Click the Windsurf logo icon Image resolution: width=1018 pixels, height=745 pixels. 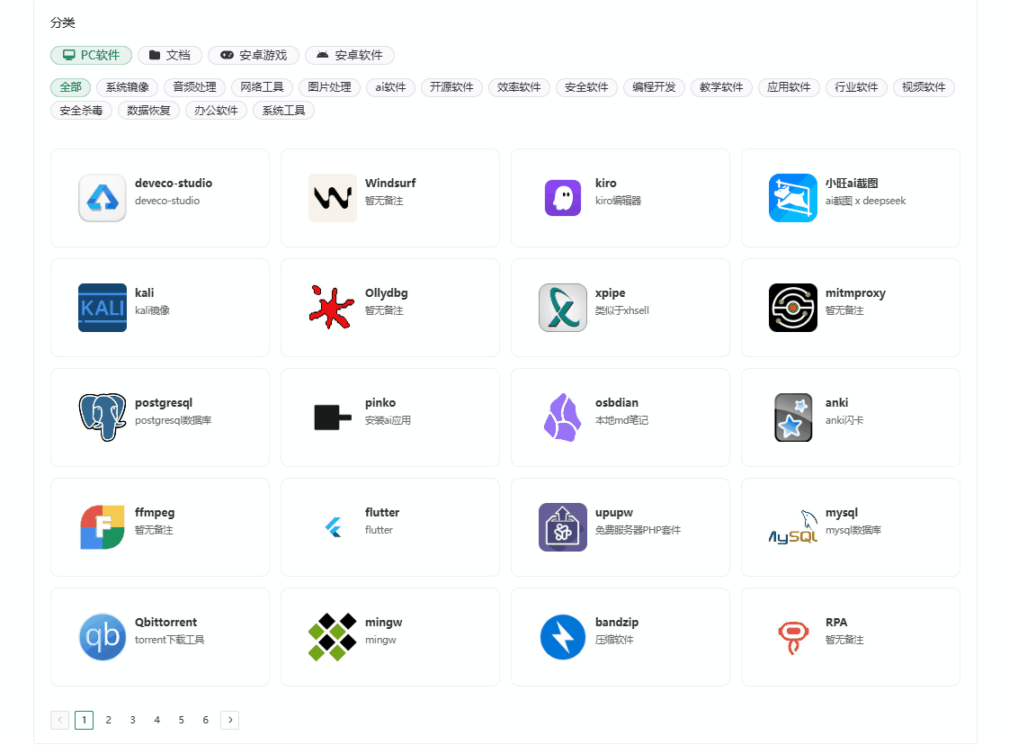point(333,198)
